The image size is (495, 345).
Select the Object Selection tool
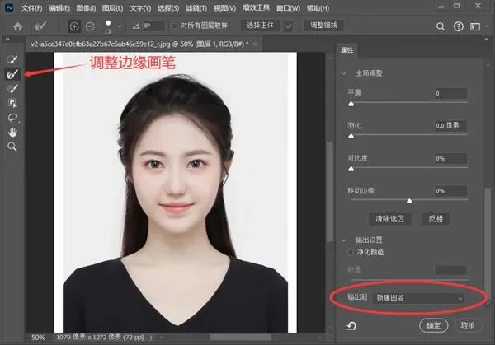click(12, 103)
